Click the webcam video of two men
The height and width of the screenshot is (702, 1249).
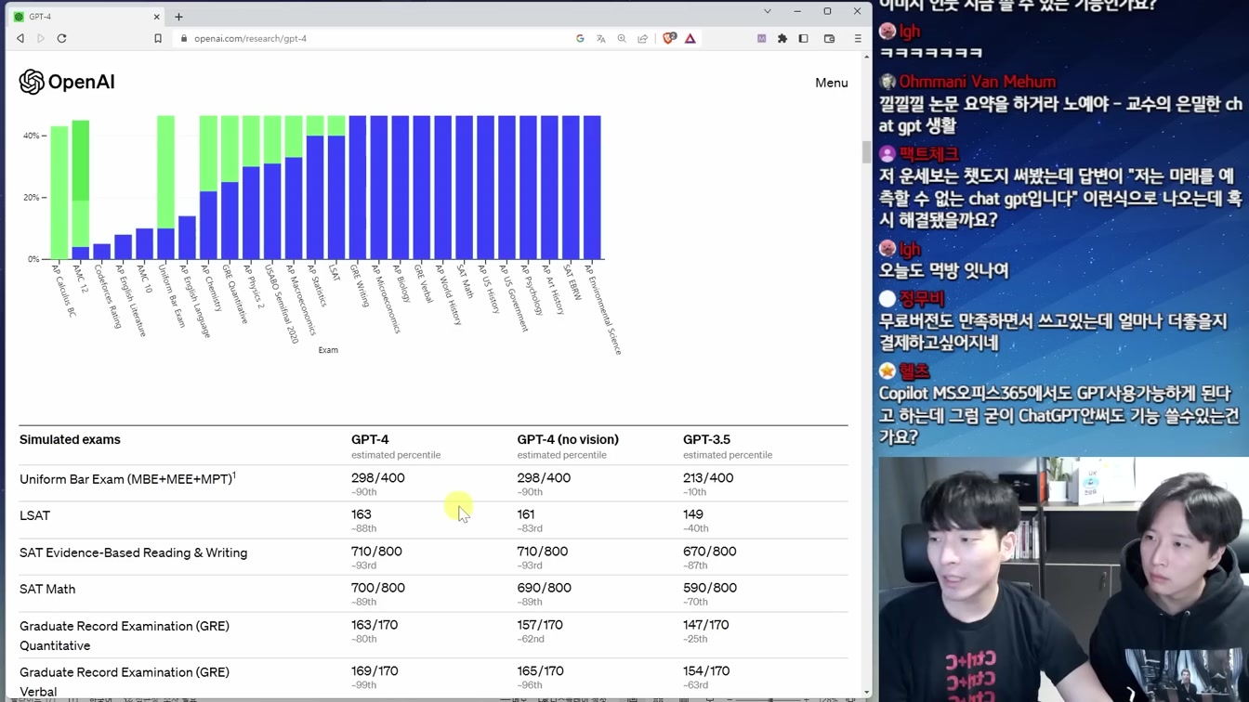[x=1063, y=578]
